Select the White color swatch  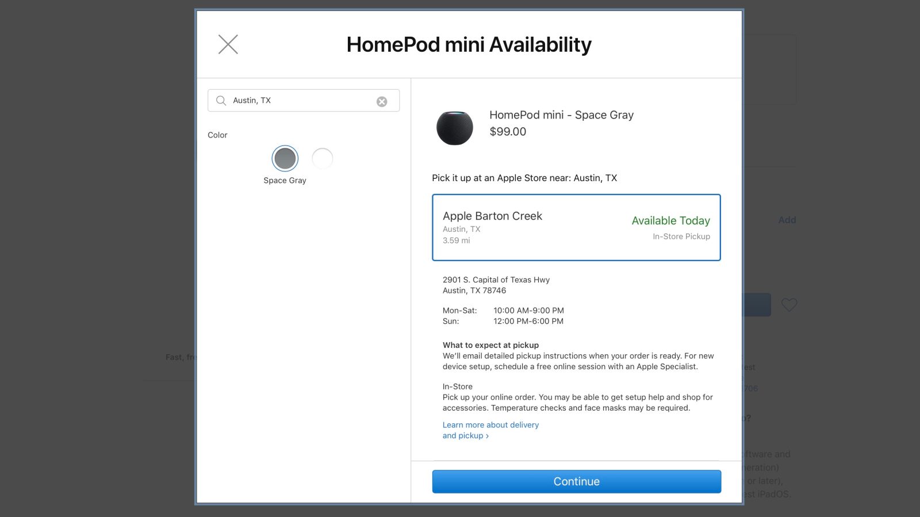(323, 159)
